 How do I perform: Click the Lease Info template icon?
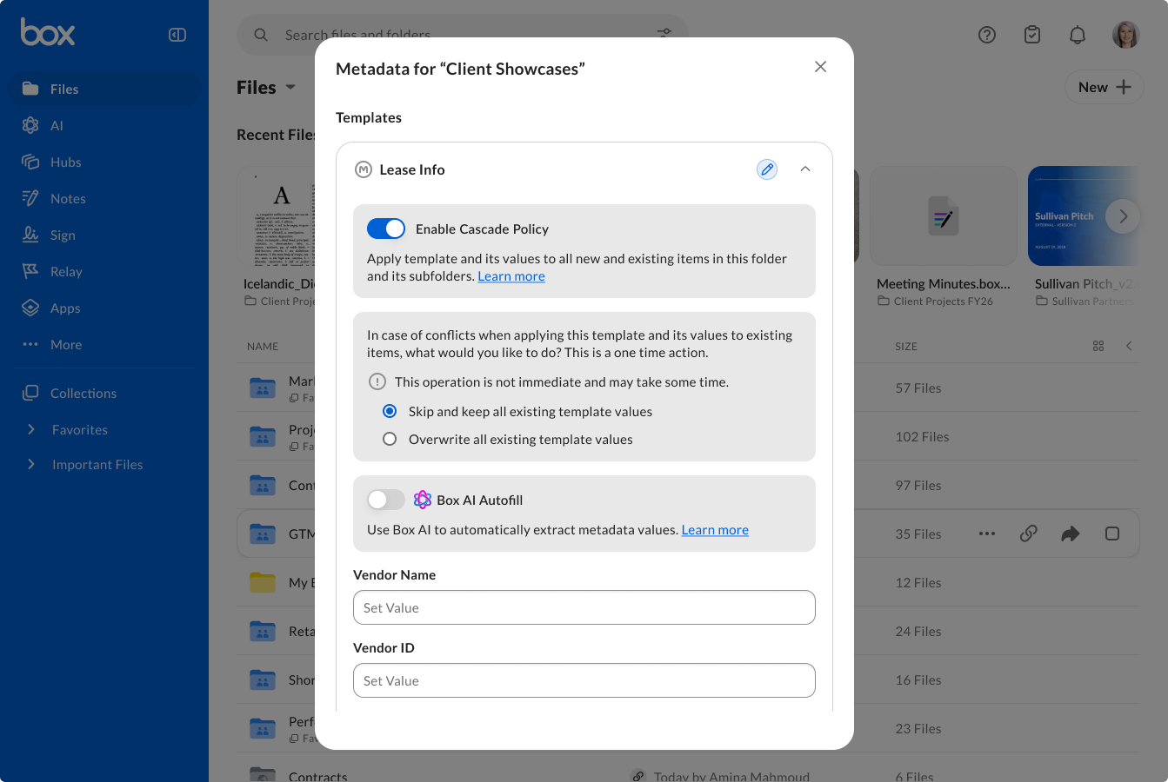click(x=364, y=169)
